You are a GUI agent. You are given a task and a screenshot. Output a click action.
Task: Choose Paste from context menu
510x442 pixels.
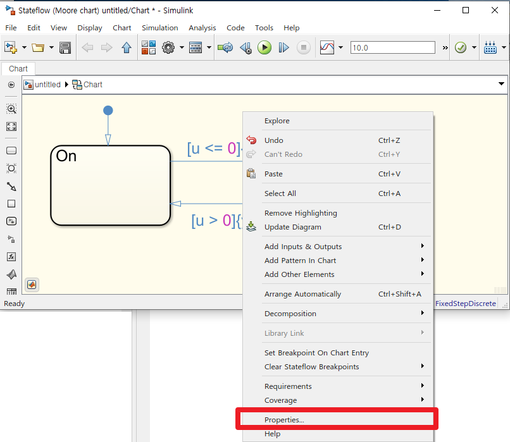tap(338, 174)
